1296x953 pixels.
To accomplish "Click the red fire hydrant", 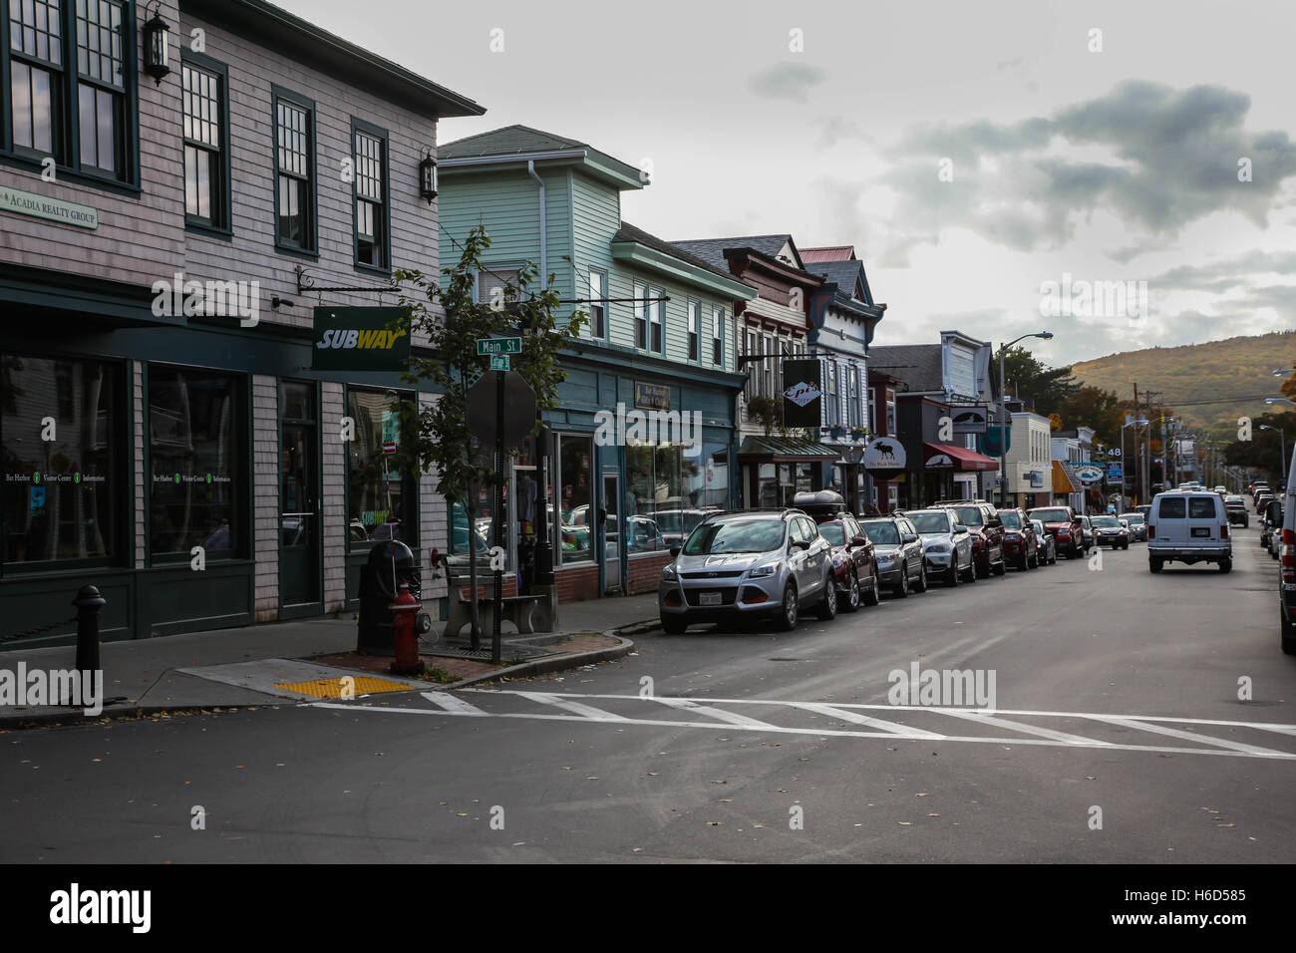I will coord(407,628).
